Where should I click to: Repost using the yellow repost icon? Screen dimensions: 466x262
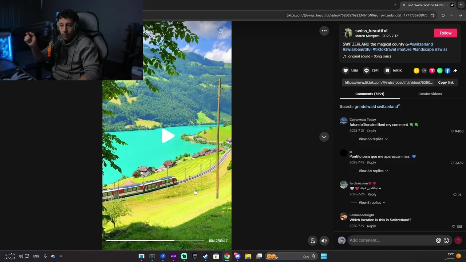(x=416, y=71)
